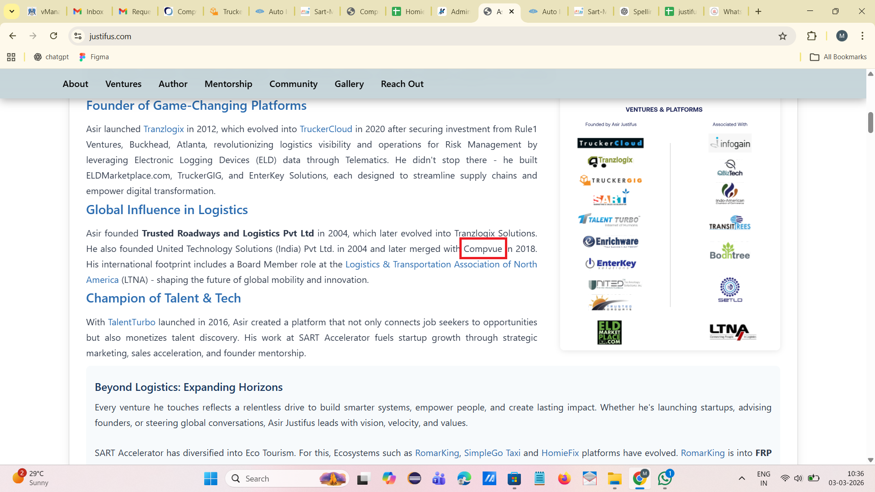Image resolution: width=875 pixels, height=492 pixels.
Task: Click the TruckerGIG logo
Action: (611, 180)
